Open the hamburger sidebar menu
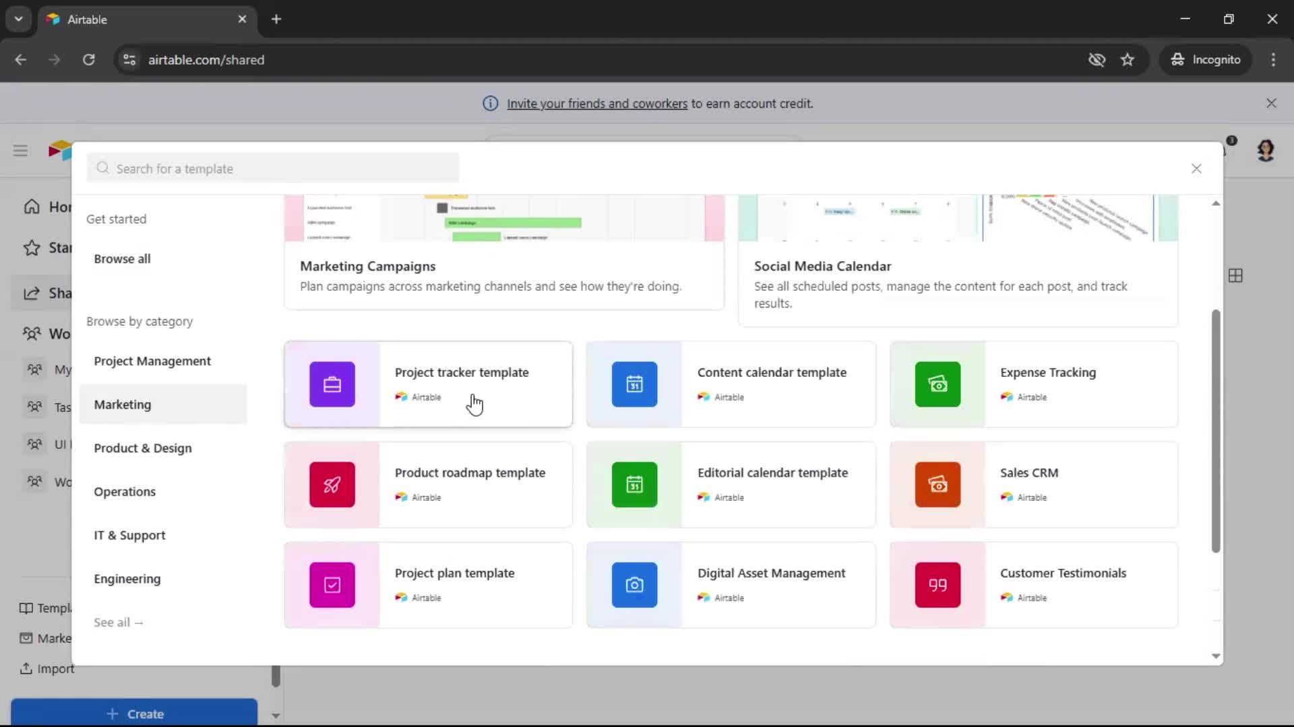The width and height of the screenshot is (1294, 727). click(x=20, y=150)
